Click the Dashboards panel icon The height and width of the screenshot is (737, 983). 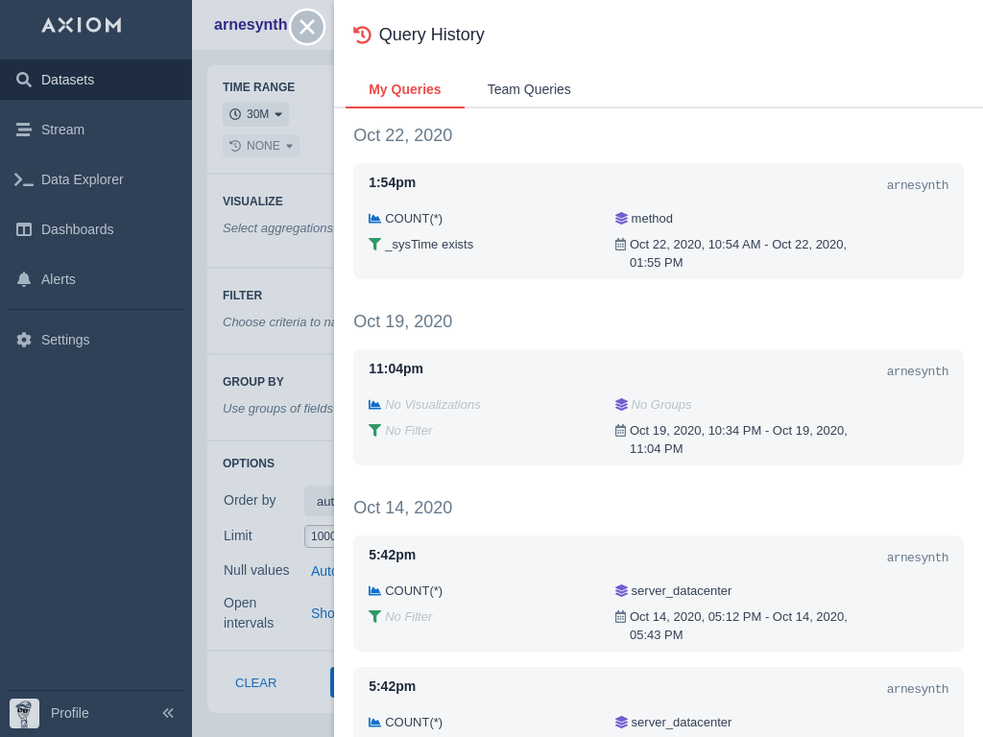24,229
